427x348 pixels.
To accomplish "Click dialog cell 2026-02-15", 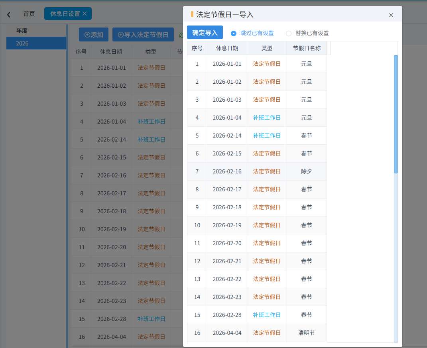I will click(227, 153).
